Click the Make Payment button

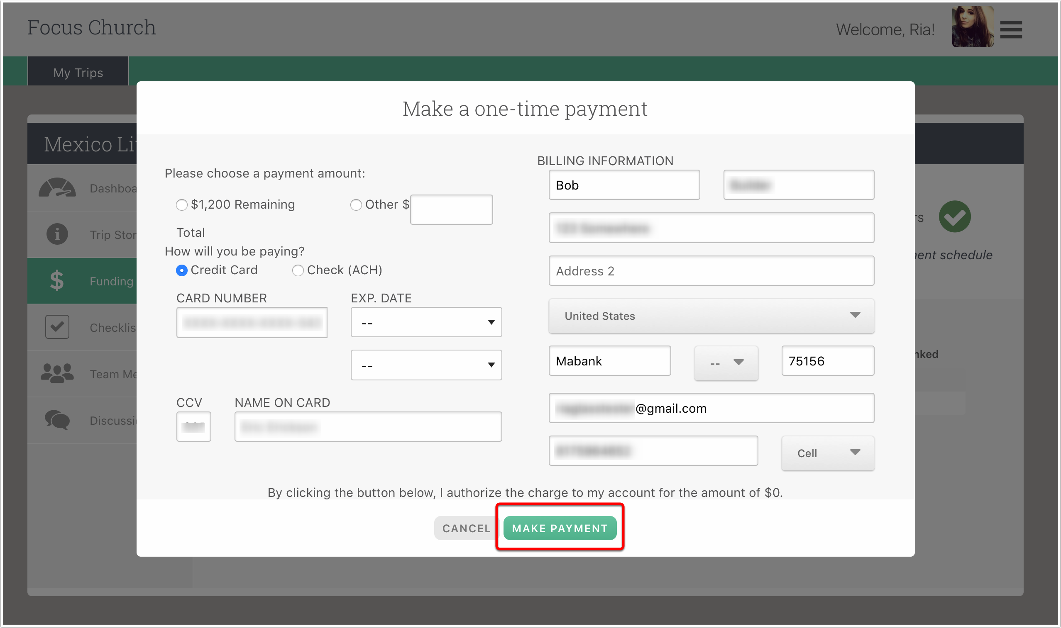coord(560,528)
